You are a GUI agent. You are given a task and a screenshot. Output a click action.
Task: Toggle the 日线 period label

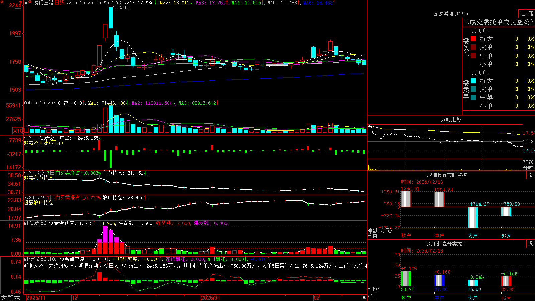[59, 3]
